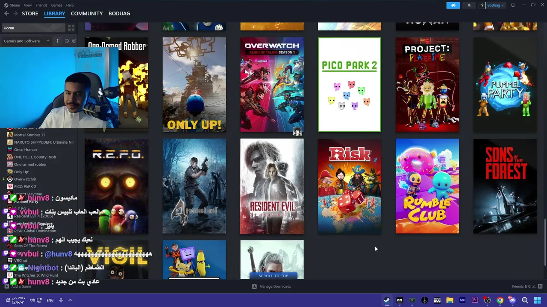
Task: Click the Google Chrome taskbar icon
Action: [x=500, y=300]
